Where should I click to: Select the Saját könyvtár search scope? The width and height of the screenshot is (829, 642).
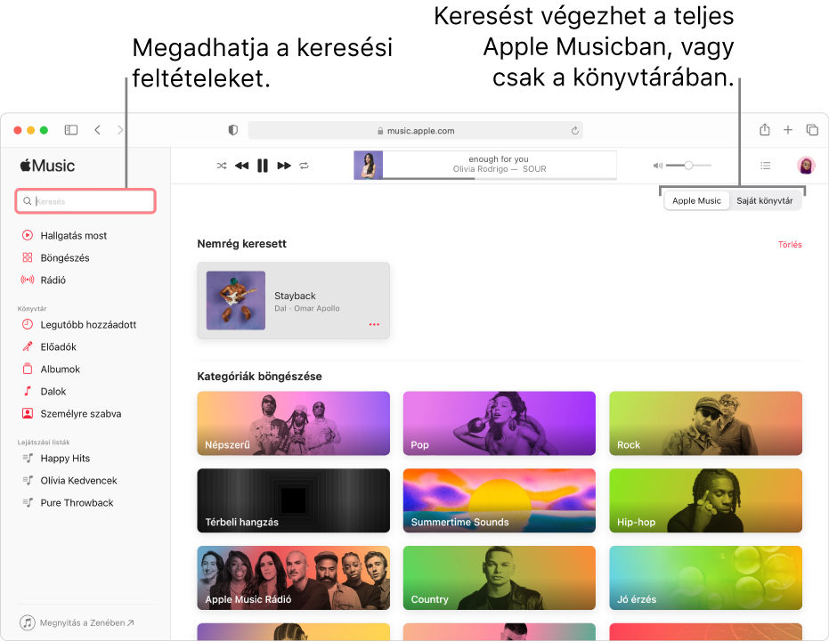pos(765,200)
